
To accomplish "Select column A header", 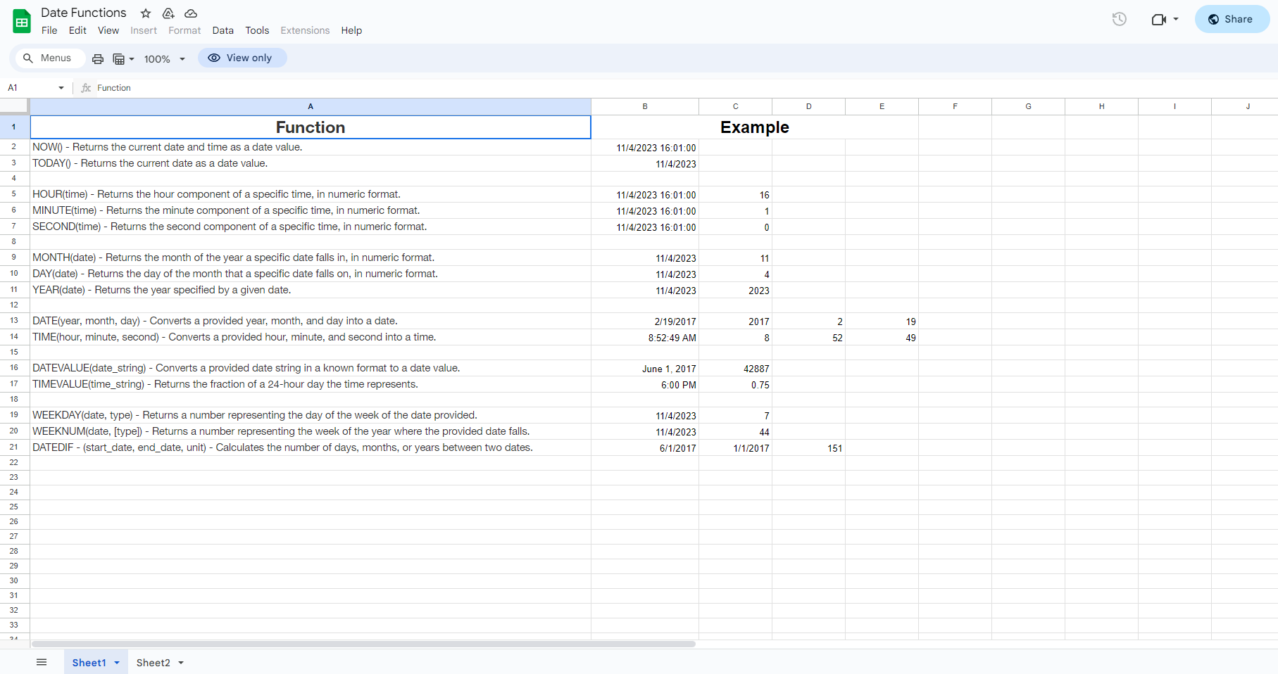I will pos(311,106).
